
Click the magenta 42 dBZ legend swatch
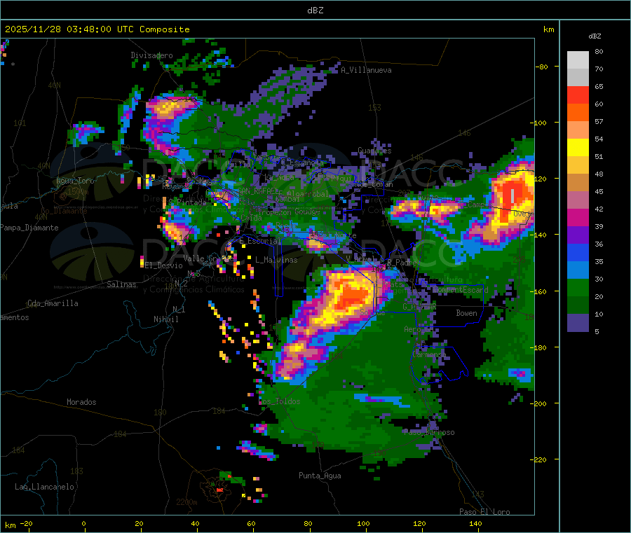coord(578,217)
